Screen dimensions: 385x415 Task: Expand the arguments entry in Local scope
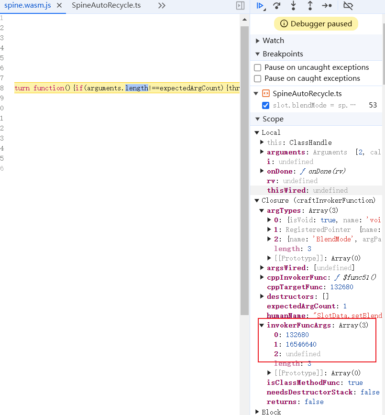tap(262, 152)
